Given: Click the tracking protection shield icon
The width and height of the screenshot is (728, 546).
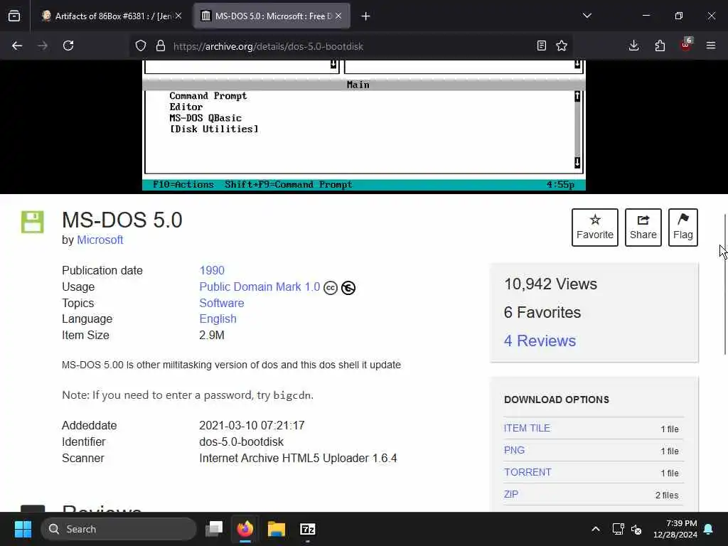Looking at the screenshot, I should click(x=141, y=45).
